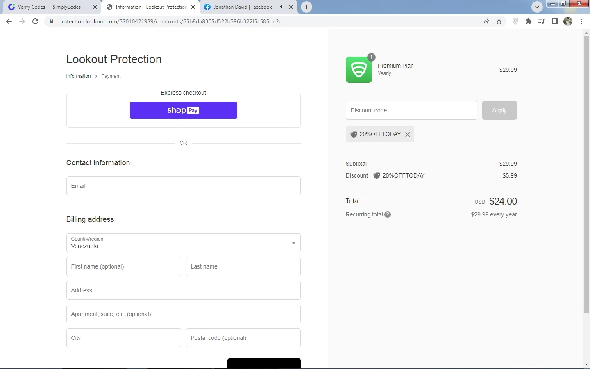Click the Discount code field
Screen dimensions: 590x369
[x=411, y=110]
